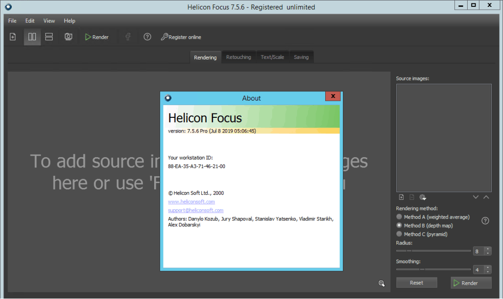The width and height of the screenshot is (503, 299).
Task: Click inside the empty Source images list
Action: click(444, 138)
